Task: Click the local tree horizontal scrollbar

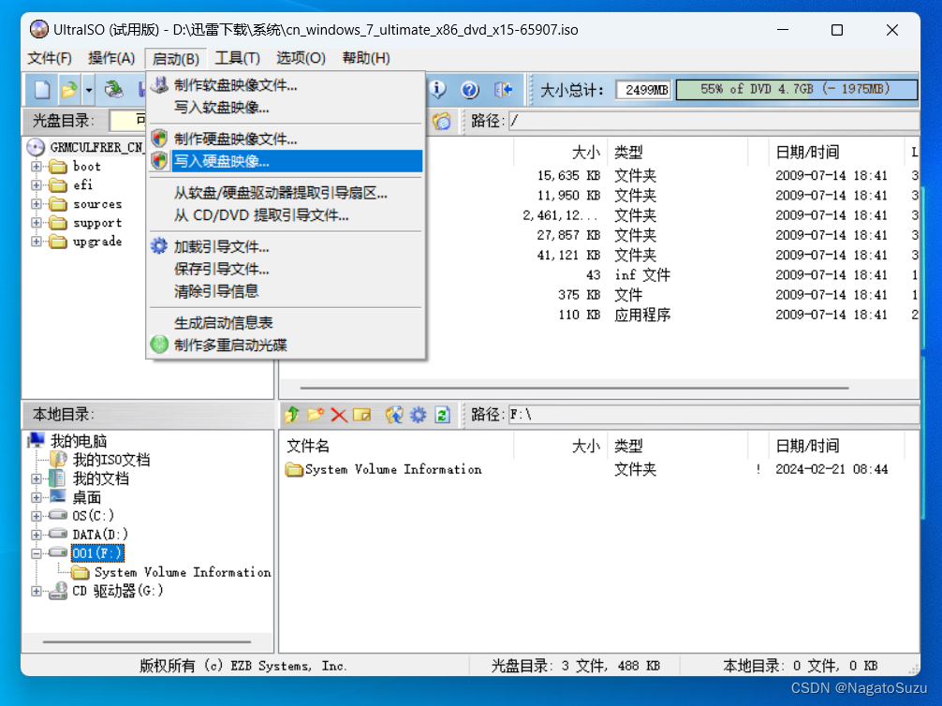Action: coord(147,642)
